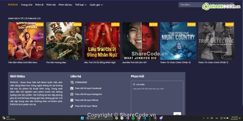
Task: Open the Windows Start menu
Action: coord(82,118)
